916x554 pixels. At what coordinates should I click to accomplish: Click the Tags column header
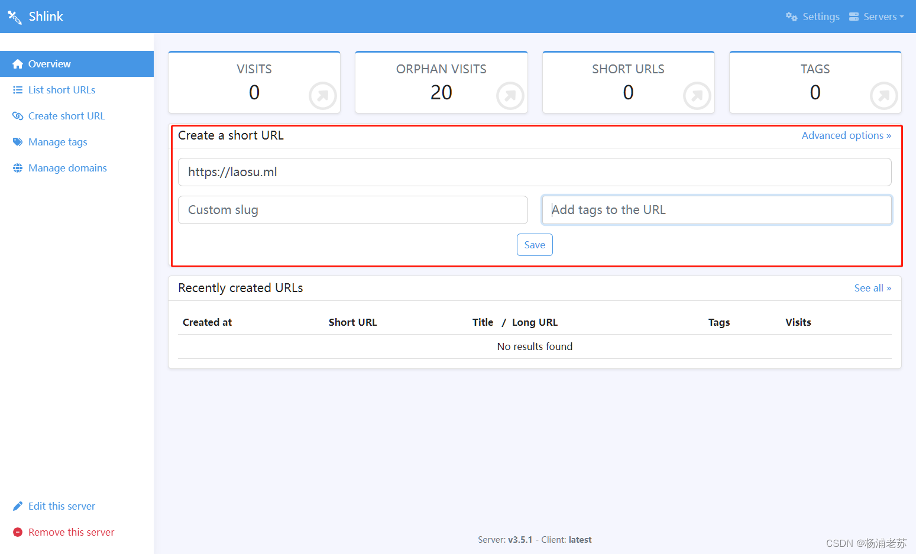click(719, 322)
